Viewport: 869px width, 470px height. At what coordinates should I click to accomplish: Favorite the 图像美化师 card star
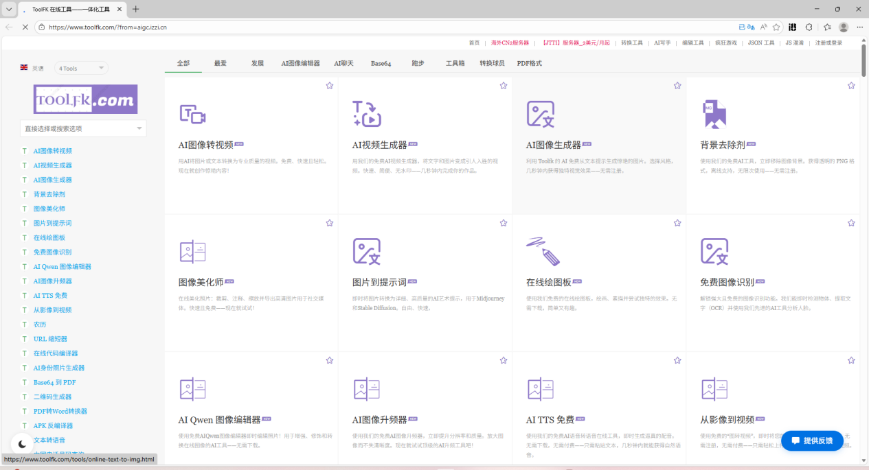[330, 223]
